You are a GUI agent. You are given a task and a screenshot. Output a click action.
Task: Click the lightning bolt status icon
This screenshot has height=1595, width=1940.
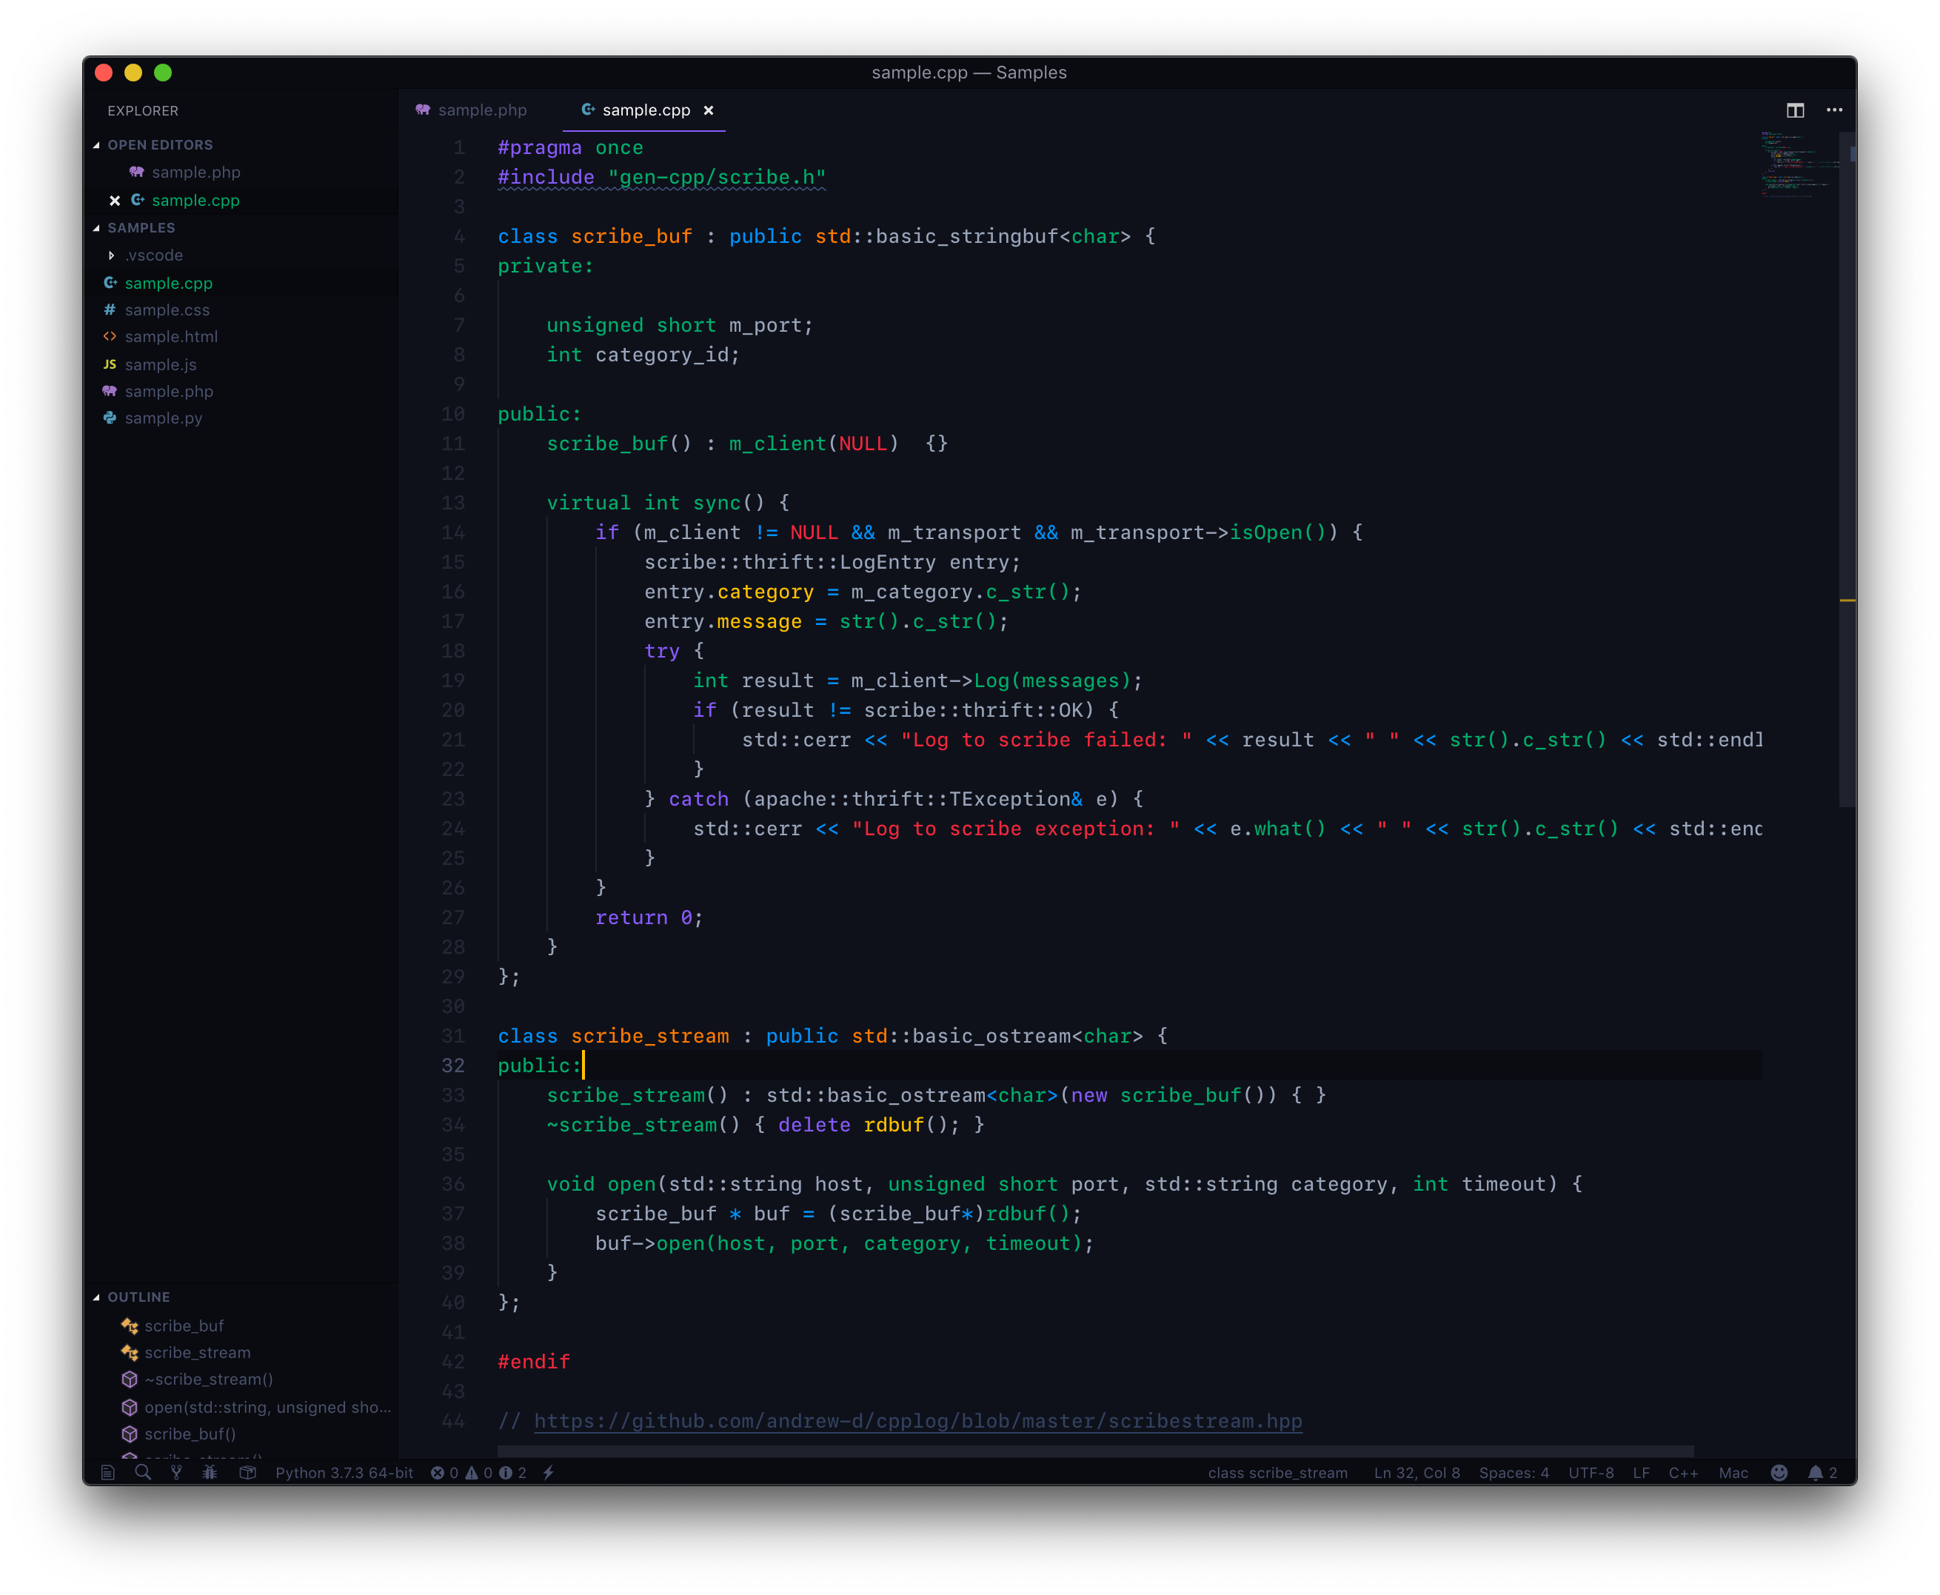click(549, 1473)
